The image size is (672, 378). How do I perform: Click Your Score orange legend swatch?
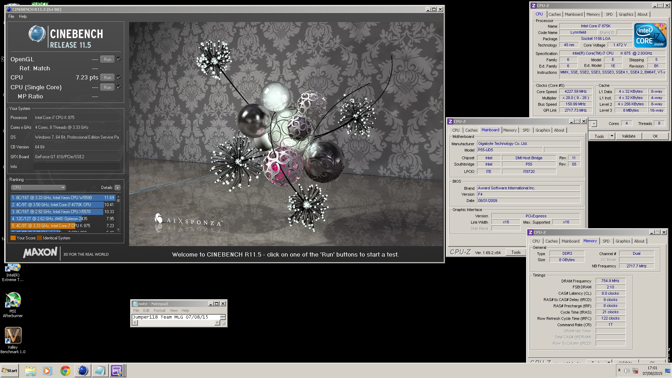pyautogui.click(x=13, y=238)
